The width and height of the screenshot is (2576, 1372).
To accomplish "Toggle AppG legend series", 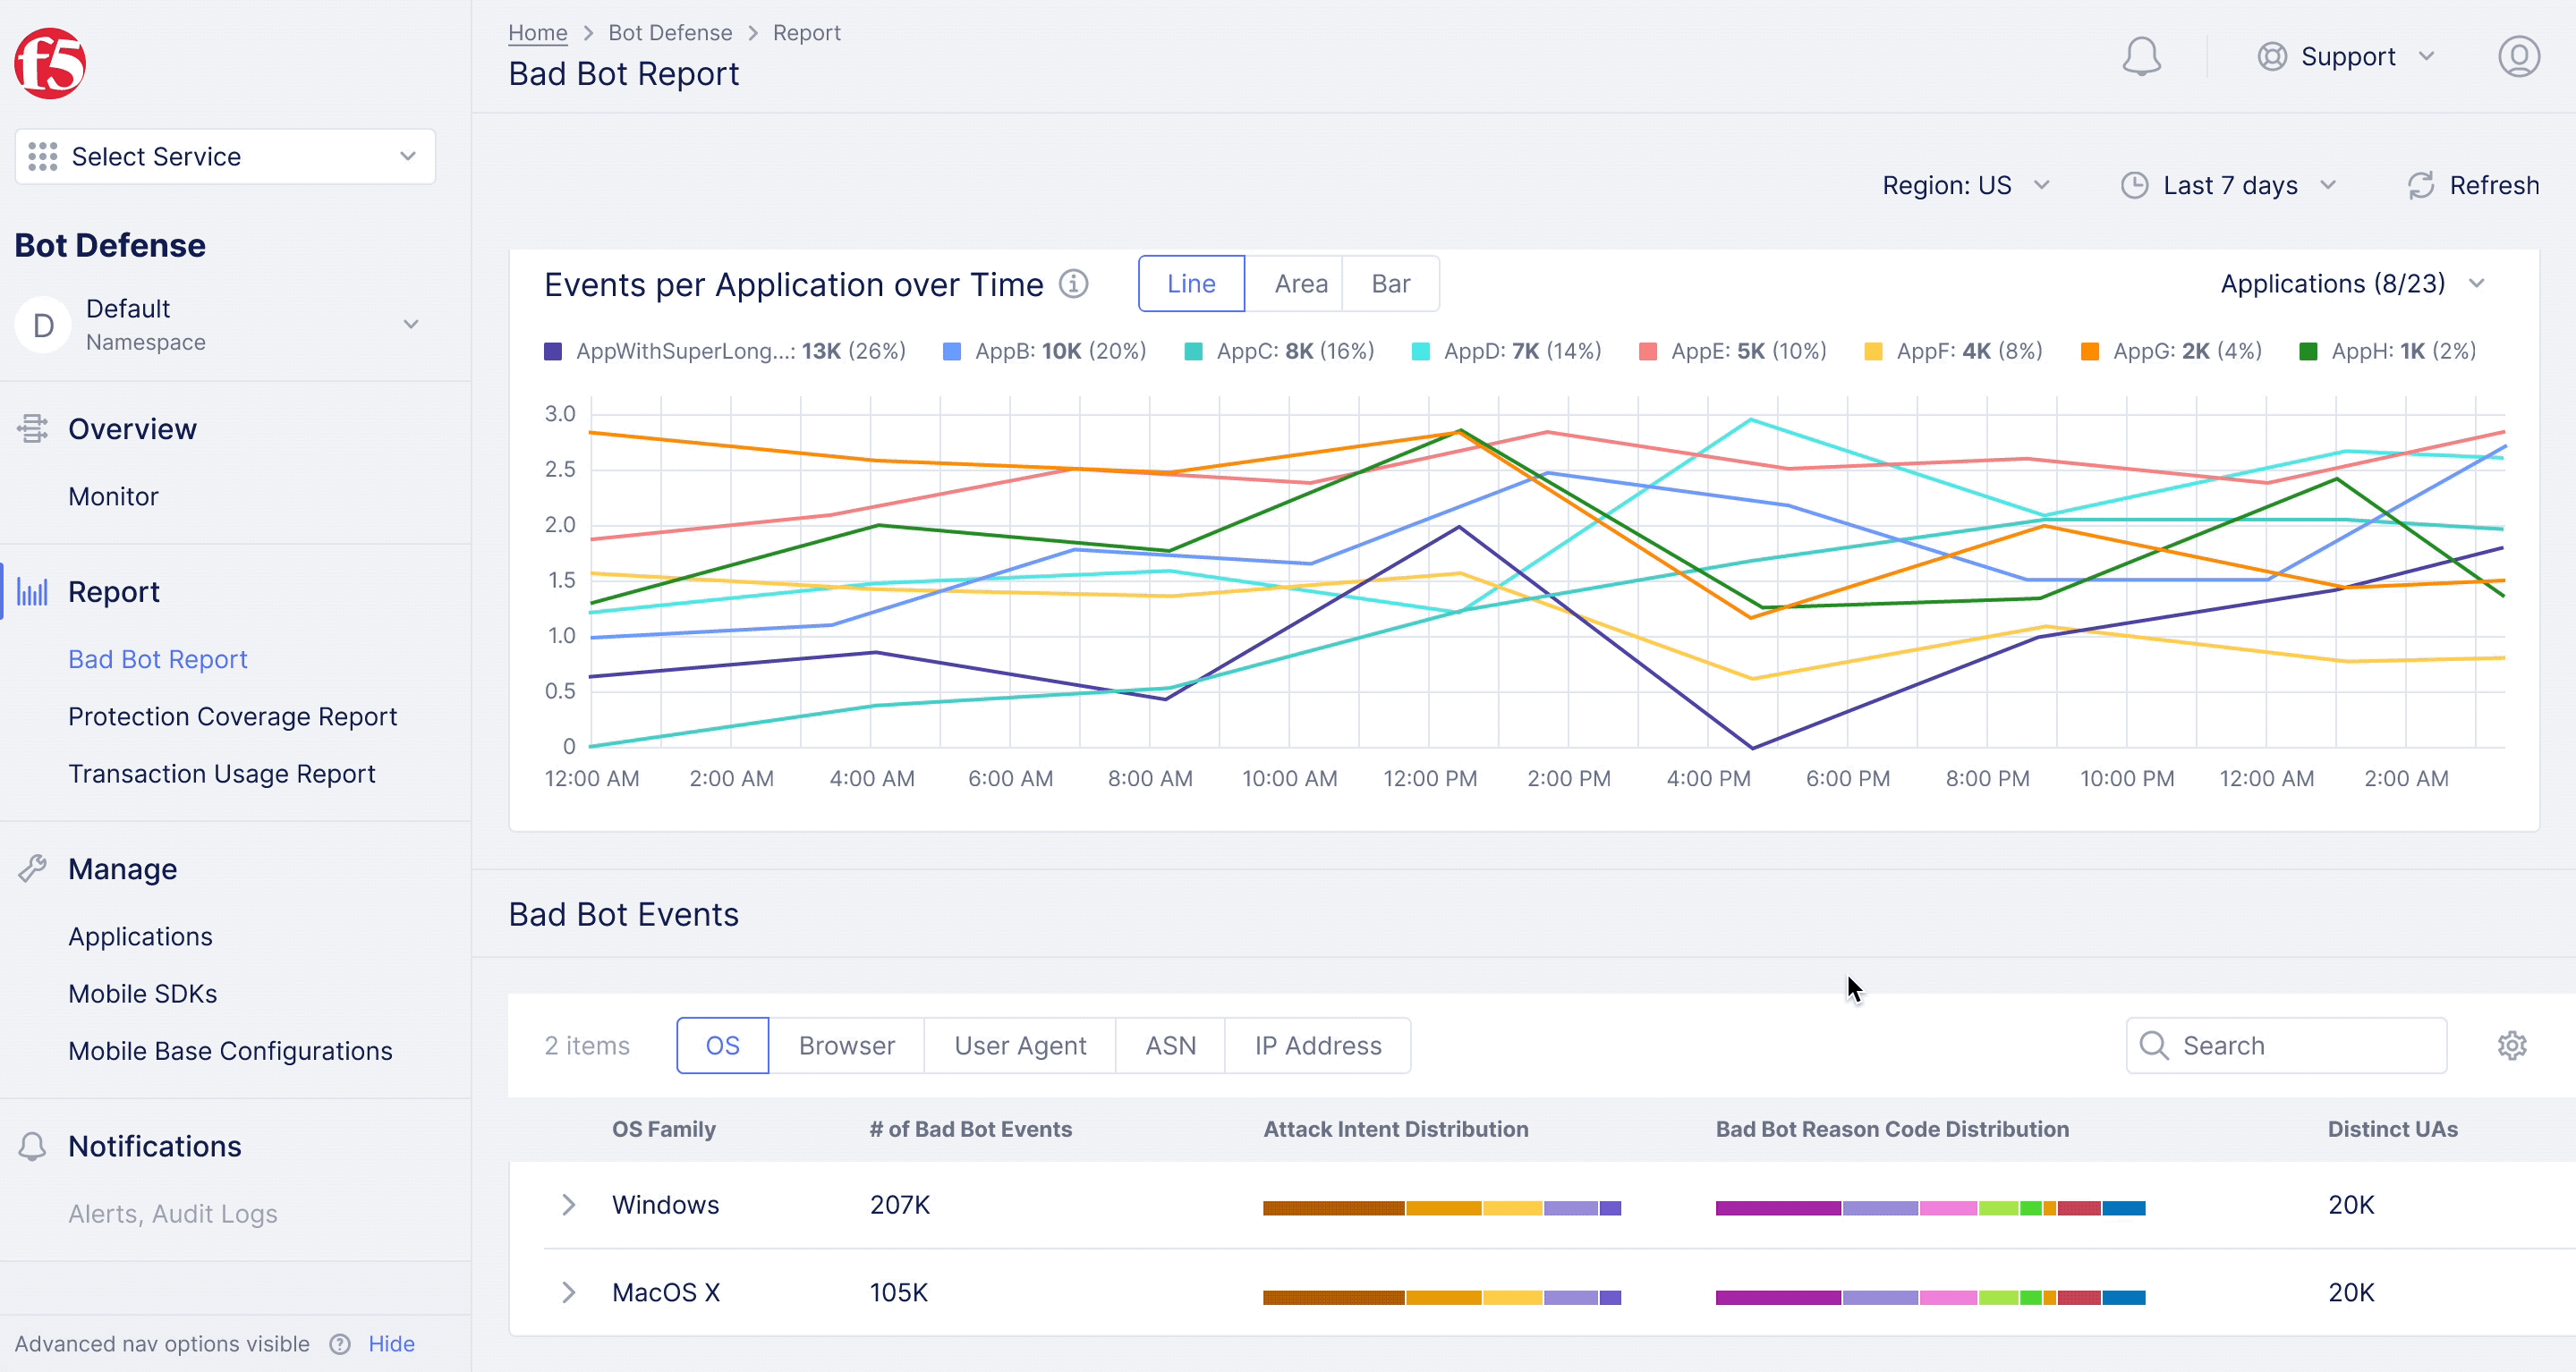I will pyautogui.click(x=2170, y=351).
